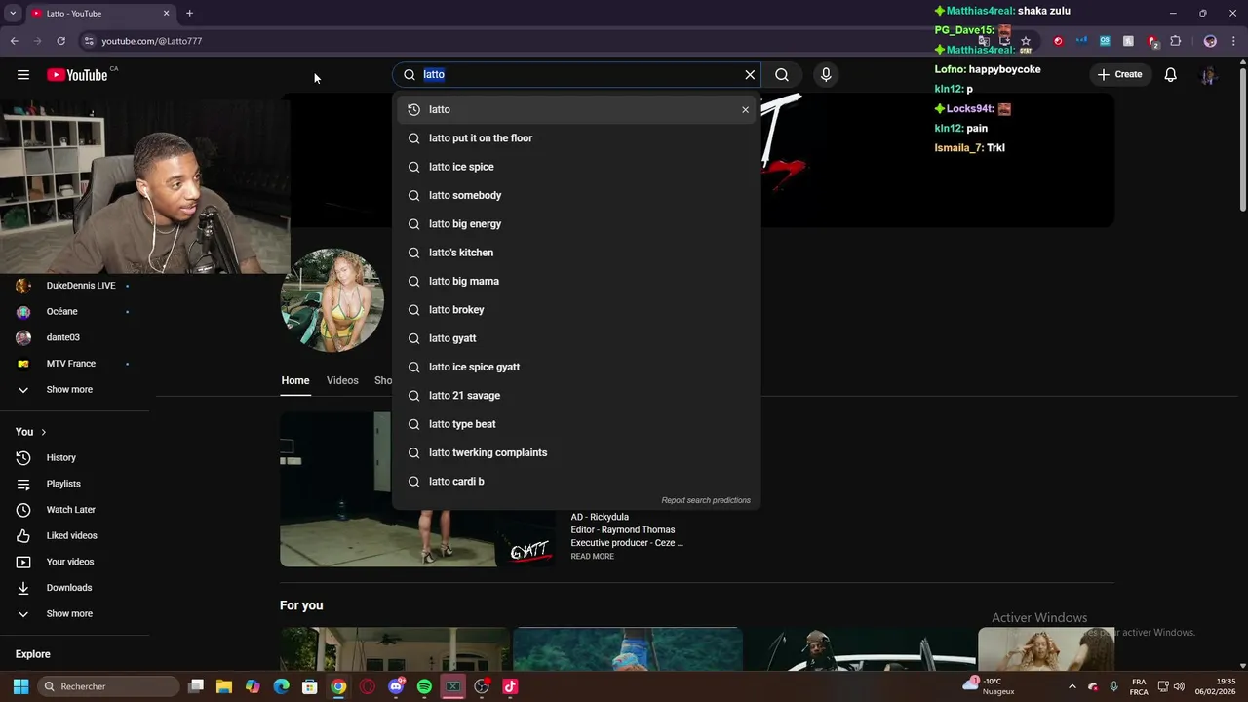Open Your videos in the sidebar

pos(75,562)
